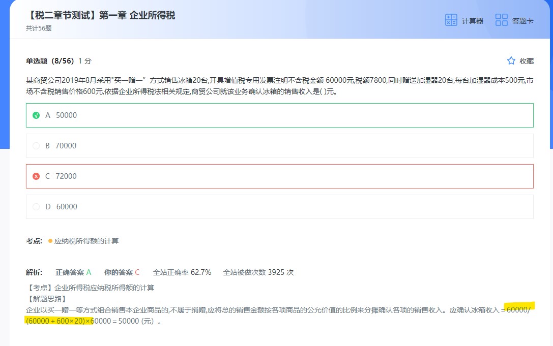Select the radio button for option B
The image size is (553, 346).
(x=36, y=146)
